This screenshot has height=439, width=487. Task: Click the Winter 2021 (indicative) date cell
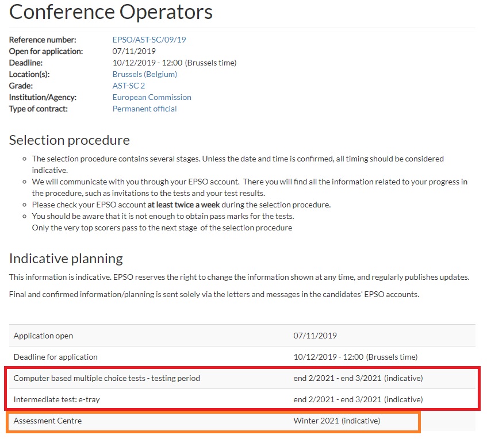click(x=336, y=421)
